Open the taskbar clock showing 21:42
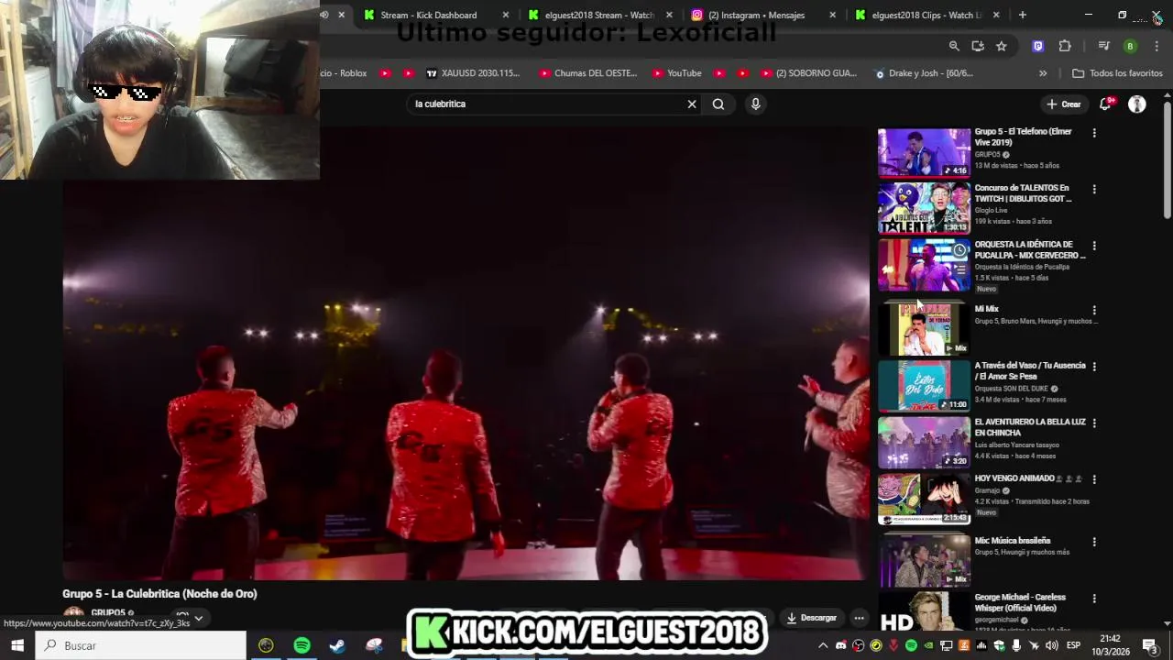This screenshot has height=660, width=1173. (x=1110, y=645)
